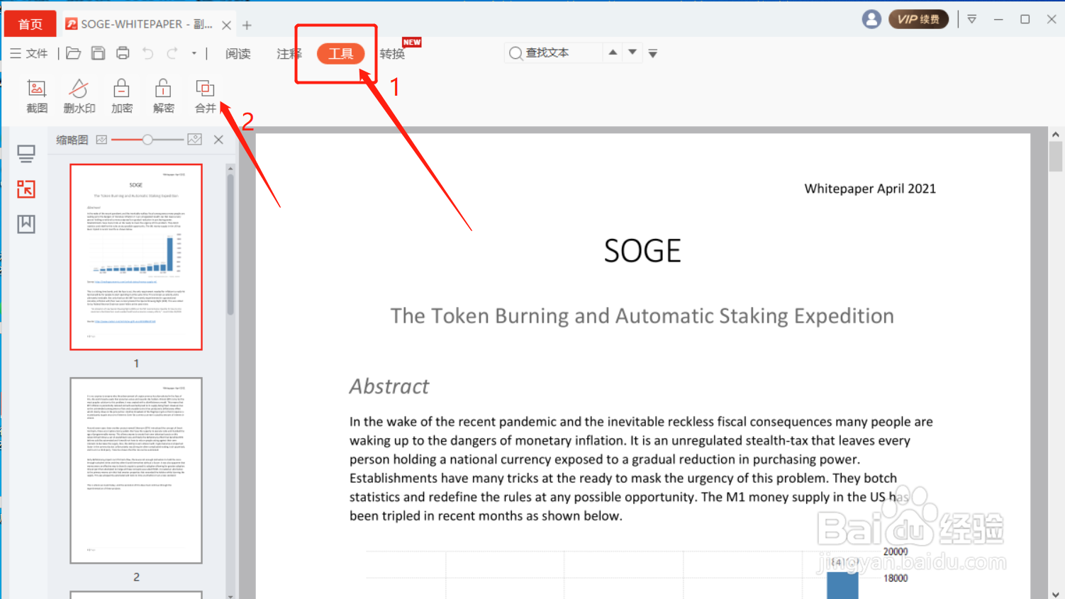Open the bookmarks sidebar icon
Image resolution: width=1065 pixels, height=599 pixels.
(26, 224)
